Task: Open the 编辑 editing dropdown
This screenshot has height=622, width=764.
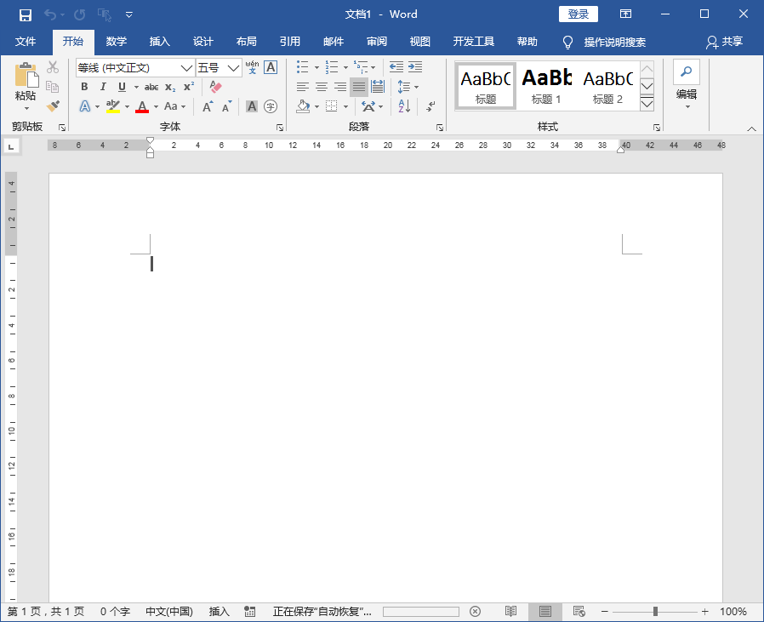Action: tap(687, 85)
